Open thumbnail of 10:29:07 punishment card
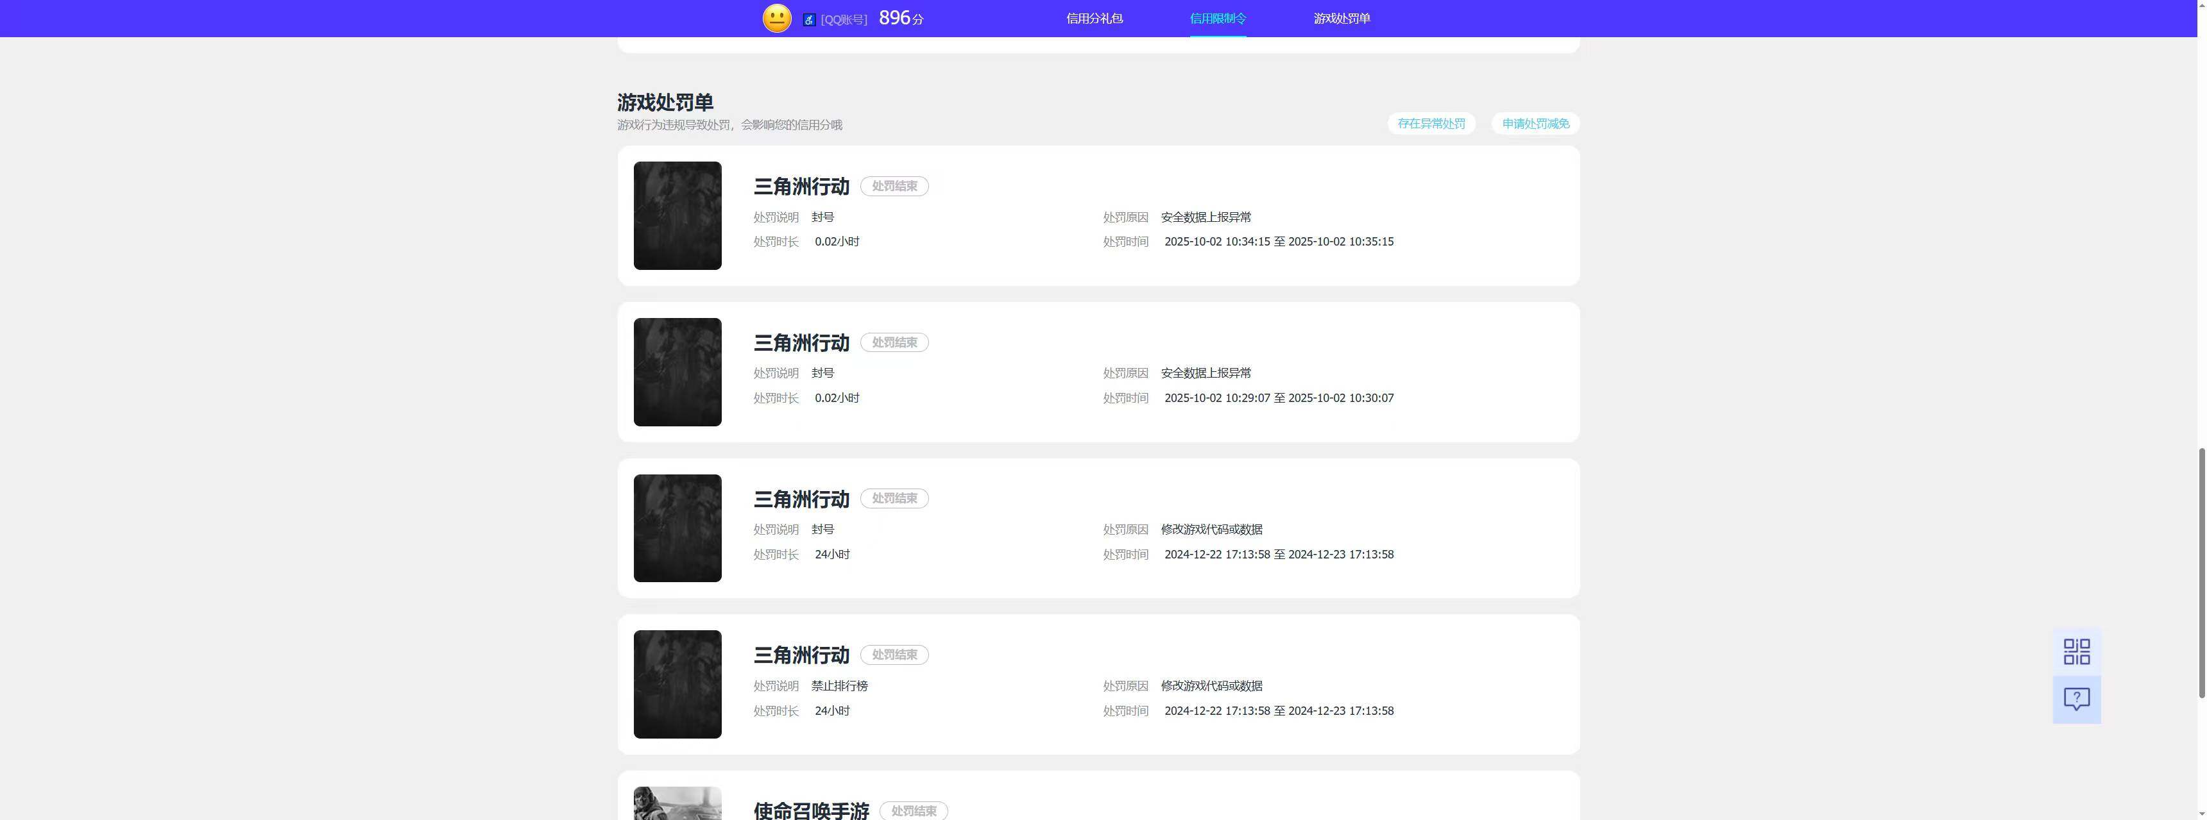 (x=677, y=371)
